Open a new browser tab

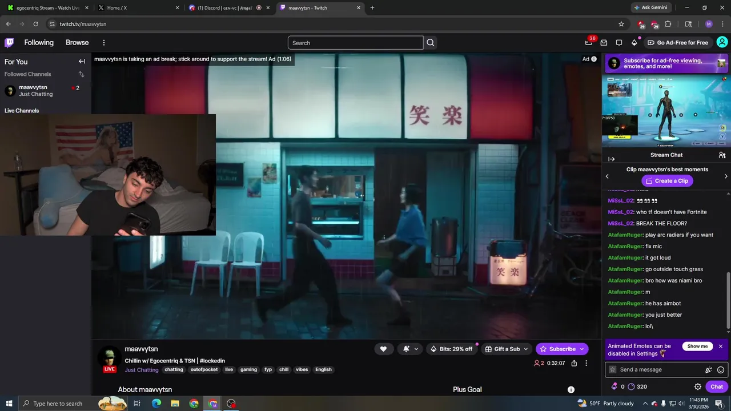[x=372, y=8]
